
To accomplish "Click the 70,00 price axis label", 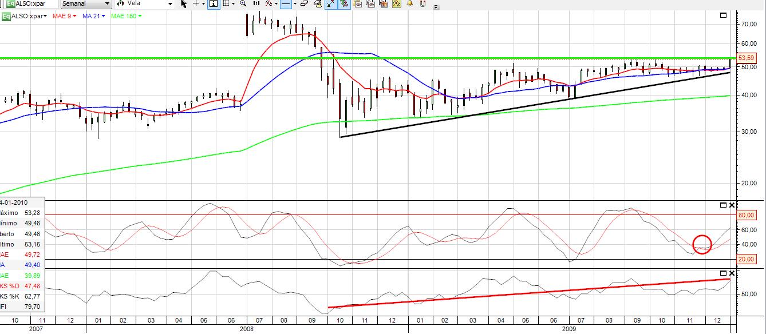I will pyautogui.click(x=749, y=24).
